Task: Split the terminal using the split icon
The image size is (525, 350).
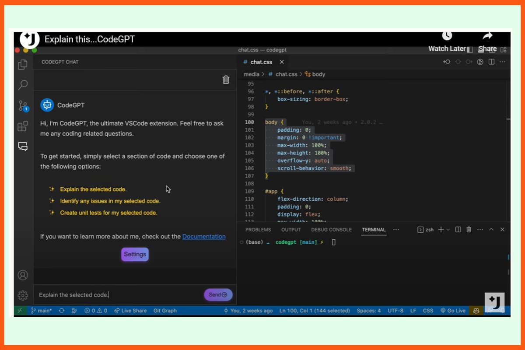Action: click(x=458, y=229)
